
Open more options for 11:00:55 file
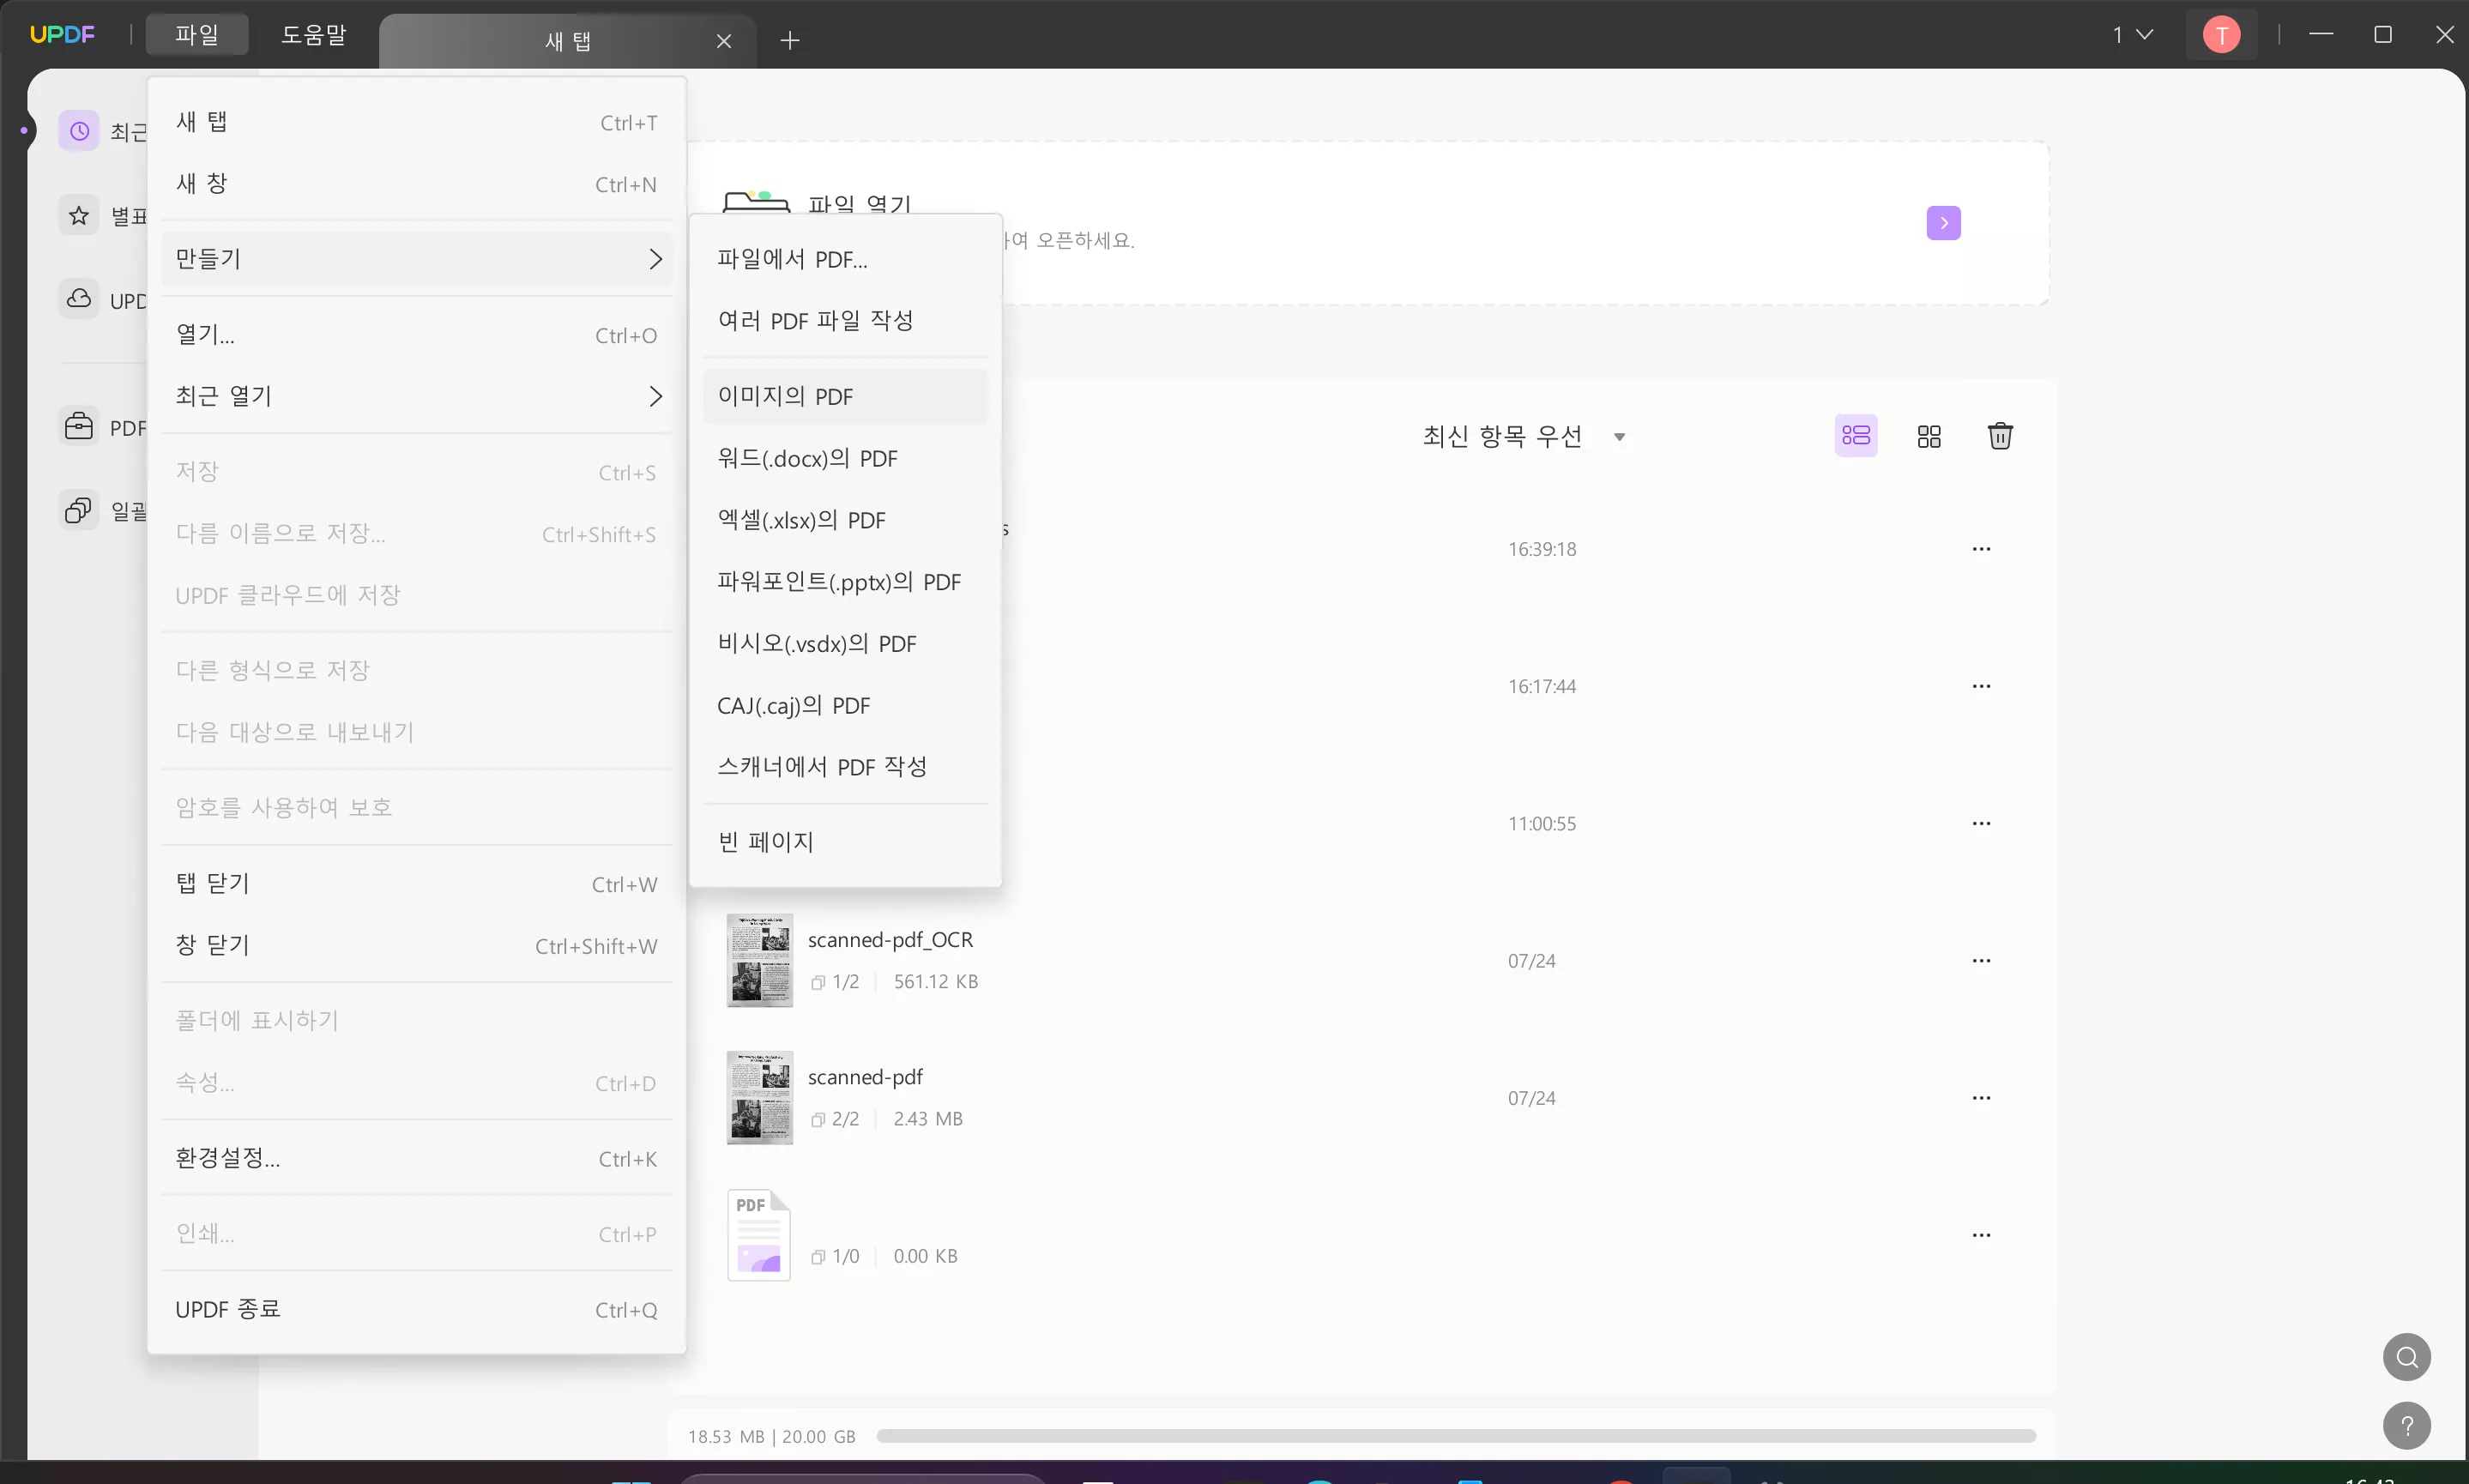tap(1981, 823)
